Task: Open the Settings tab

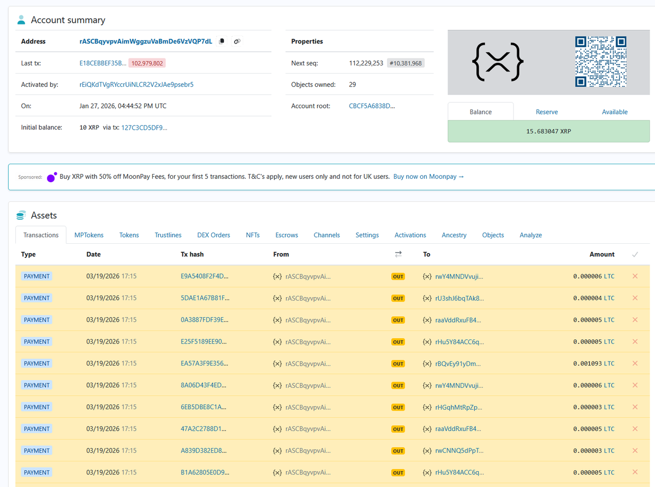Action: [x=367, y=235]
